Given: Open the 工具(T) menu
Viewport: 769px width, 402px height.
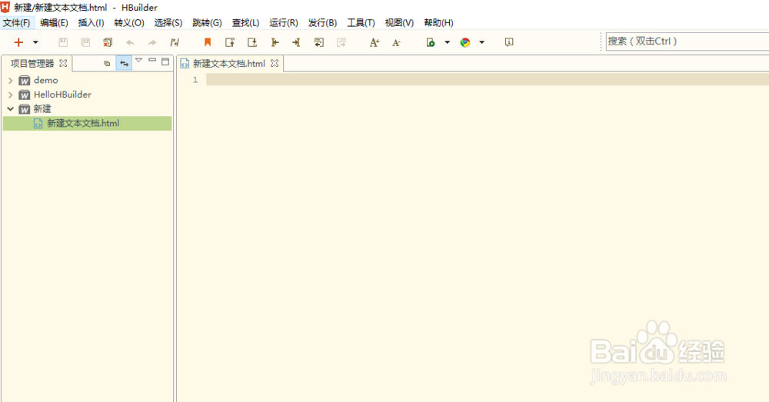Looking at the screenshot, I should tap(361, 22).
